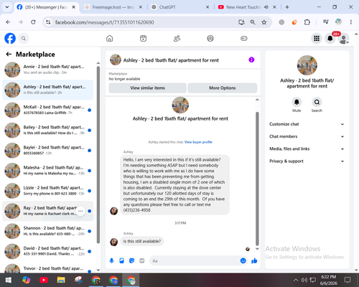Open Chrome extensions puzzle icon

(307, 22)
